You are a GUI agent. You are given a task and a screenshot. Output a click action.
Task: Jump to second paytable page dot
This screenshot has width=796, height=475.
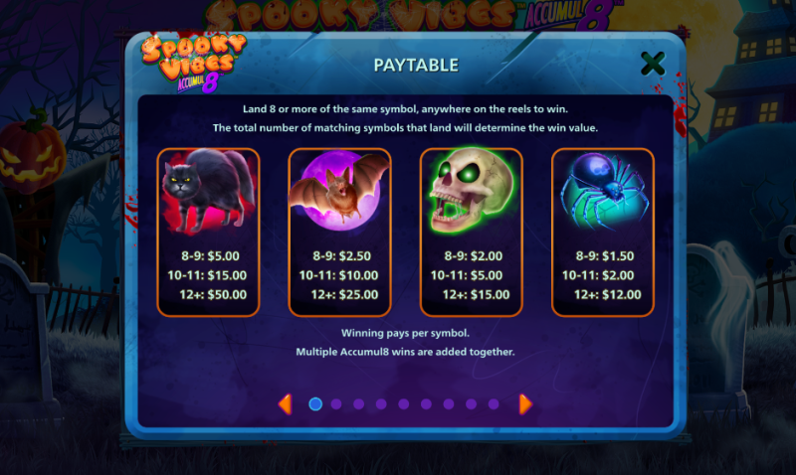(336, 404)
